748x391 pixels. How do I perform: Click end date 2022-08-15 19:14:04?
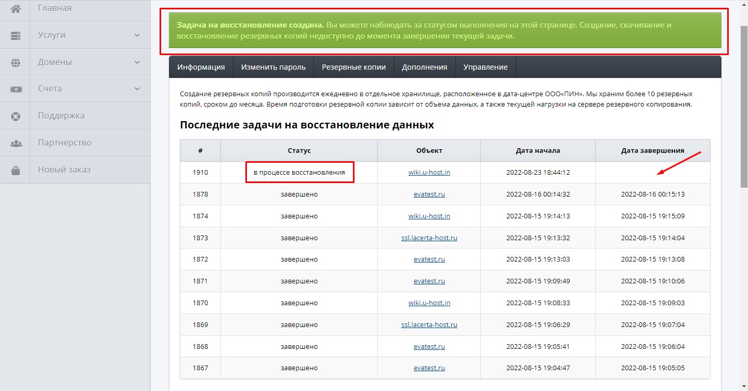click(653, 238)
